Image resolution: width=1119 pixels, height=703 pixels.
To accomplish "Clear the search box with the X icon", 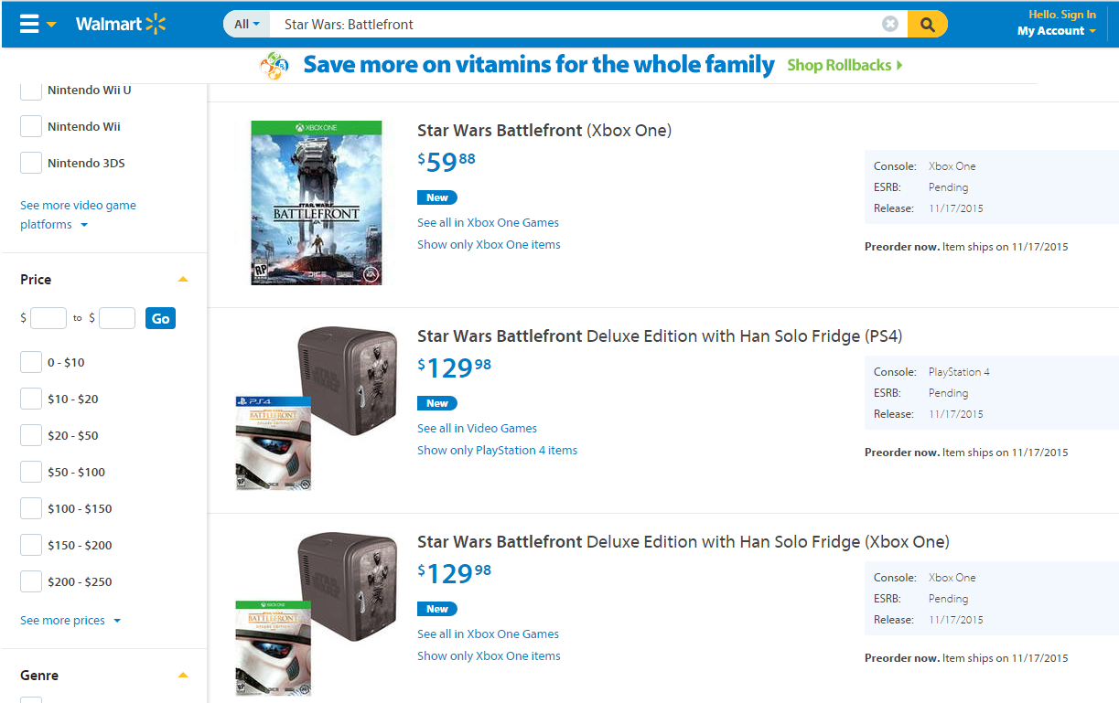I will (x=890, y=25).
